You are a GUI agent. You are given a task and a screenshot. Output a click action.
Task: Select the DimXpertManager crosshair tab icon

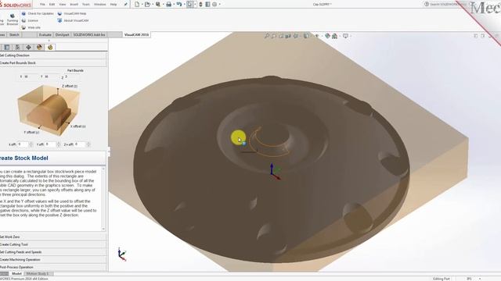click(x=28, y=47)
